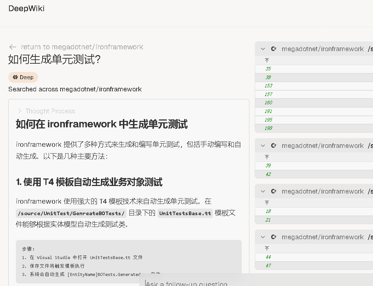373x286 pixels.
Task: Click heading 1. 使用 T4 模板自动生成业务对象测试
Action: click(x=89, y=182)
